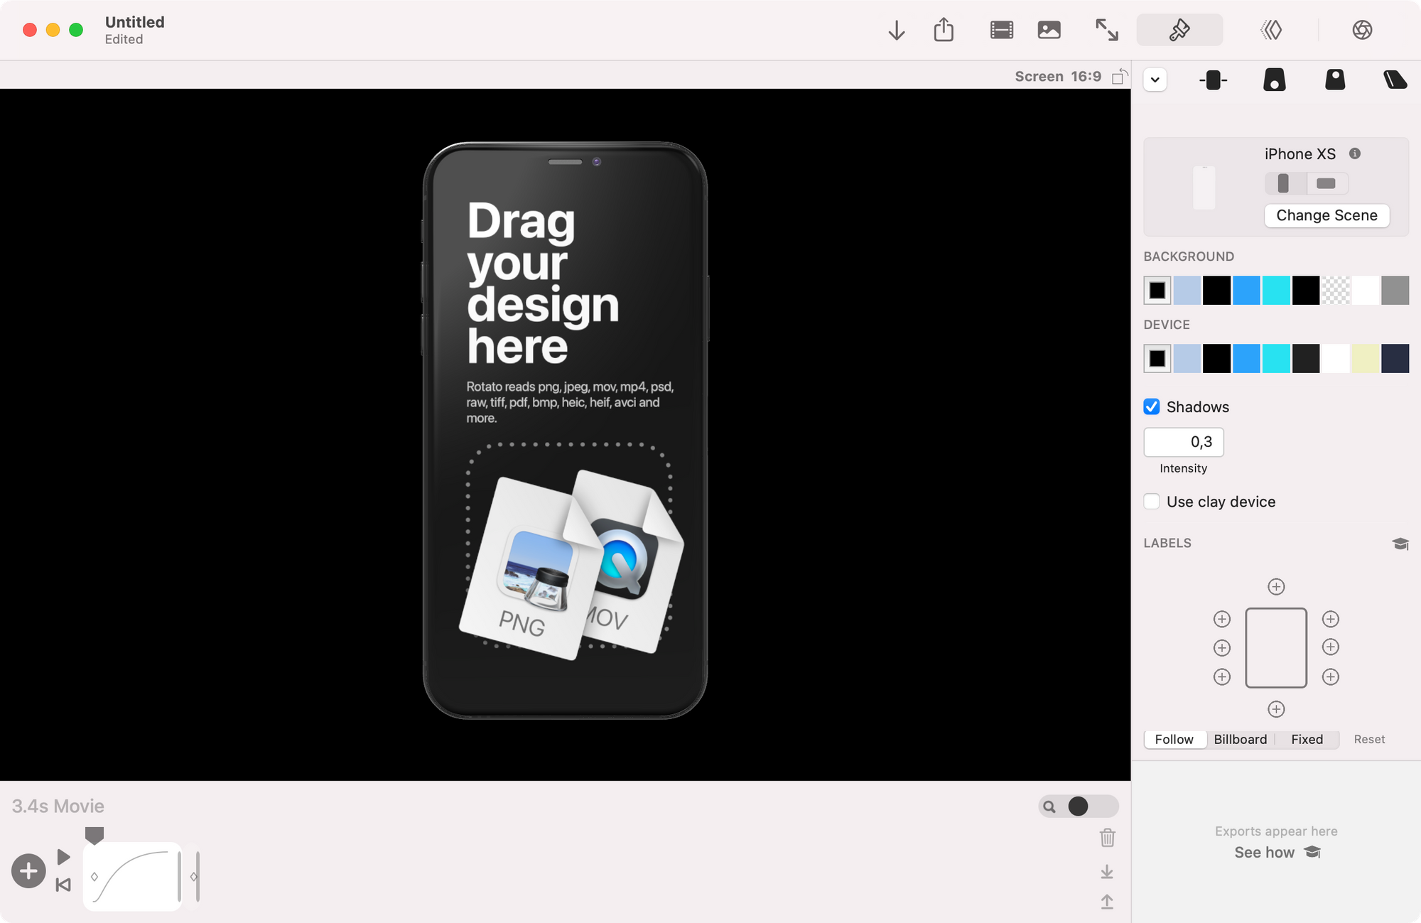Screen dimensions: 1421x923
Task: Select the paintbrush appearance icon
Action: tap(1179, 30)
